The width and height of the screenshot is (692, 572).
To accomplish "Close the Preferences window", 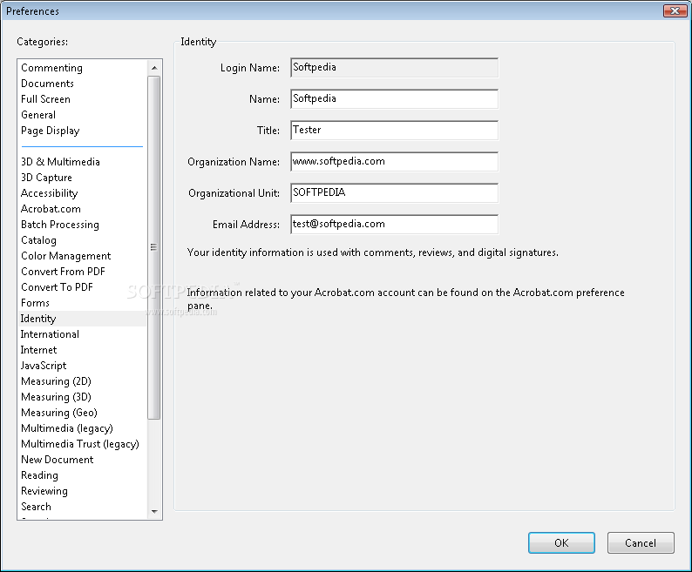I will pos(675,10).
